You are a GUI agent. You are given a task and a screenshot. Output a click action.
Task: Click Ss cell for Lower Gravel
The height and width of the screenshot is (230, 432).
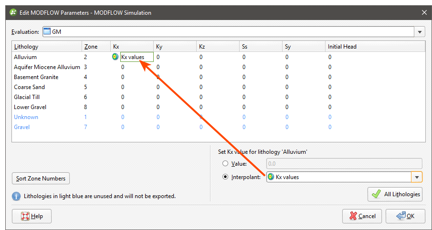[x=261, y=107]
